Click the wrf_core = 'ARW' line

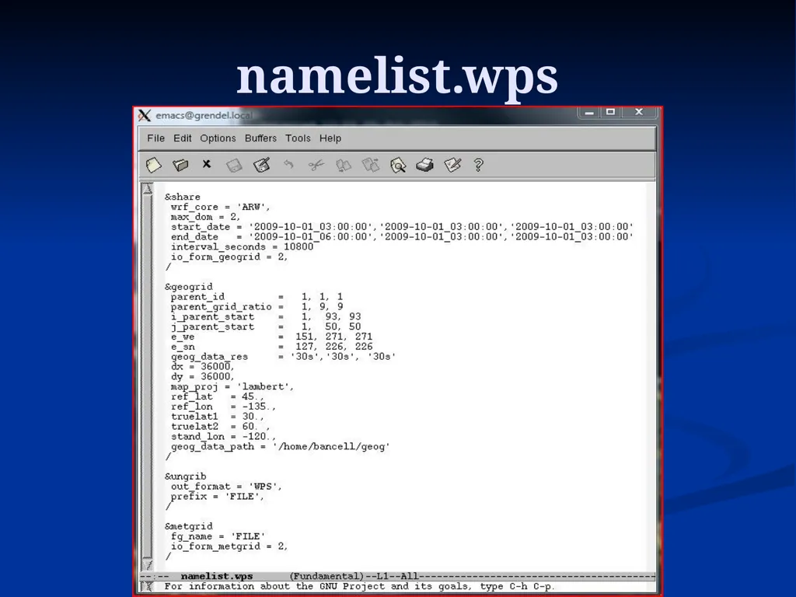220,207
